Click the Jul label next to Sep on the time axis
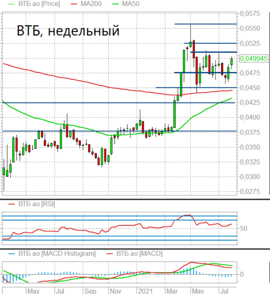This screenshot has height=294, width=270. tap(60, 291)
